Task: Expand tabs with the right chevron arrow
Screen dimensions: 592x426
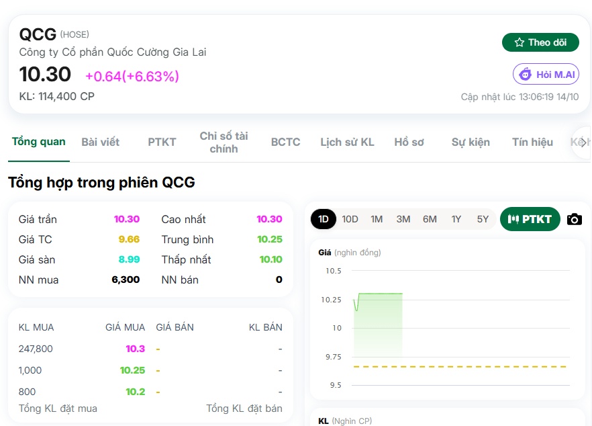Action: [584, 142]
